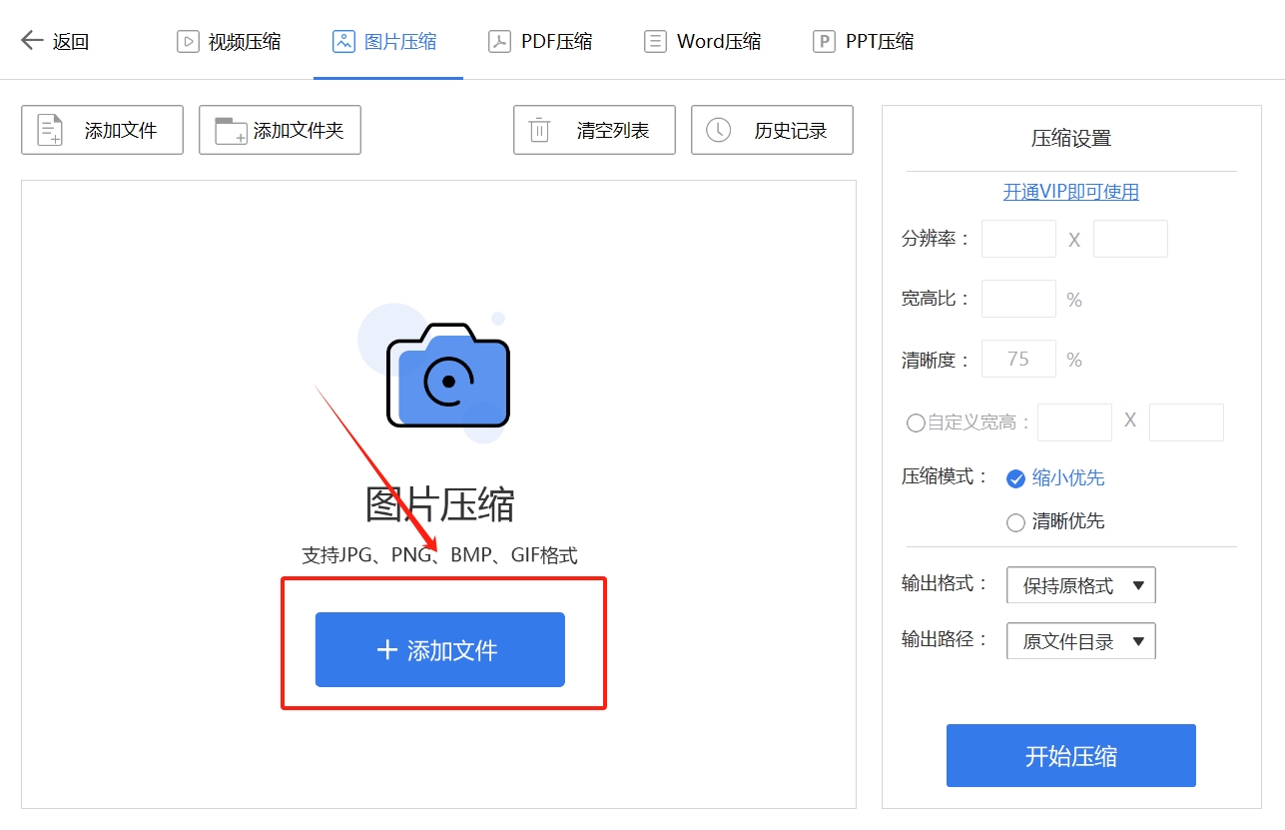This screenshot has height=830, width=1285.
Task: Click the 清晰度 field showing 75
Action: point(1018,359)
